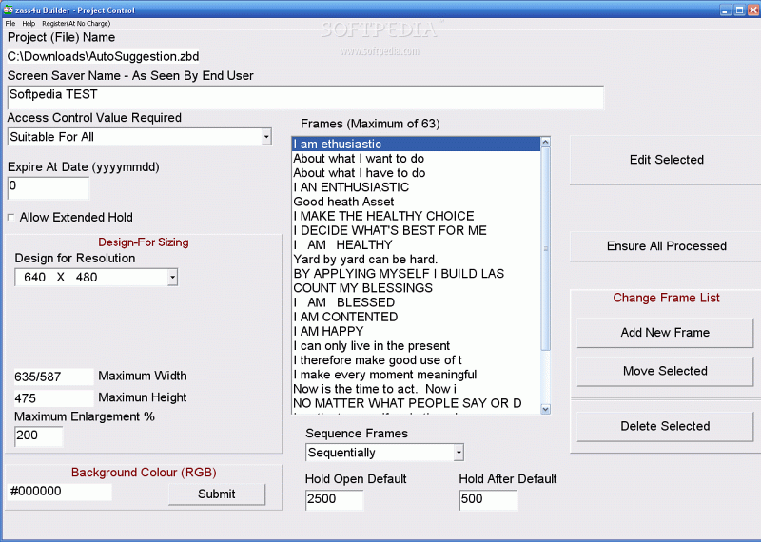Image resolution: width=761 pixels, height=542 pixels.
Task: Toggle the Allow Extended Hold checkbox
Action: click(x=10, y=218)
